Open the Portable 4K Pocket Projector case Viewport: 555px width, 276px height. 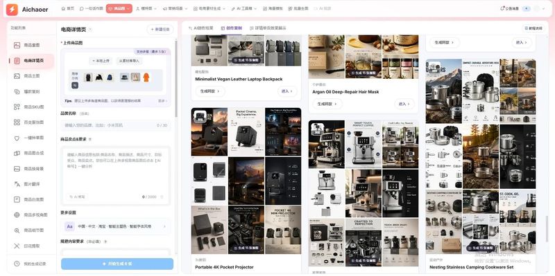pos(246,191)
